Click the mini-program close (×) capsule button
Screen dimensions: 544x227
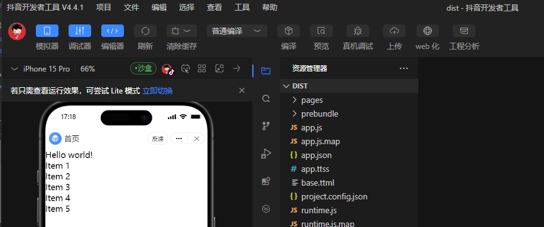pyautogui.click(x=197, y=139)
